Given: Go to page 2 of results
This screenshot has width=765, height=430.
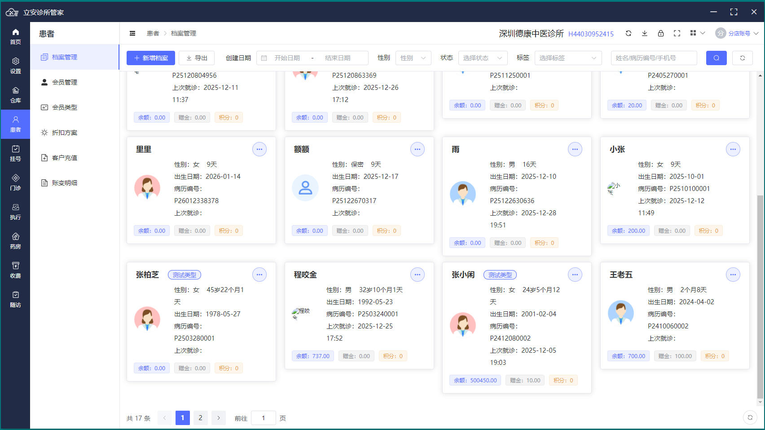Looking at the screenshot, I should pyautogui.click(x=201, y=418).
